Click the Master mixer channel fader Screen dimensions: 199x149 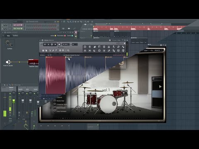(x=14, y=101)
